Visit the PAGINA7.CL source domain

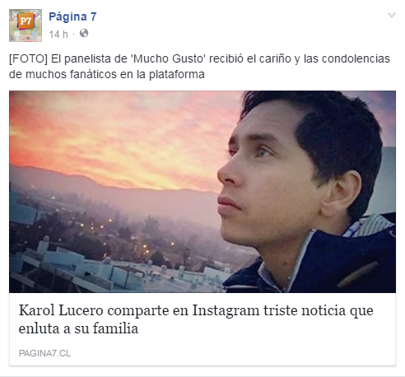coord(44,353)
